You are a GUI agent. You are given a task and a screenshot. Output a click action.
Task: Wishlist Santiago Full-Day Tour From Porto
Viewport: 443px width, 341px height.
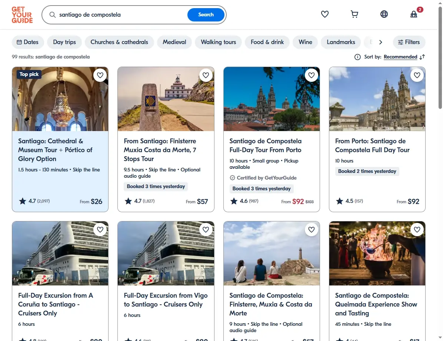312,75
